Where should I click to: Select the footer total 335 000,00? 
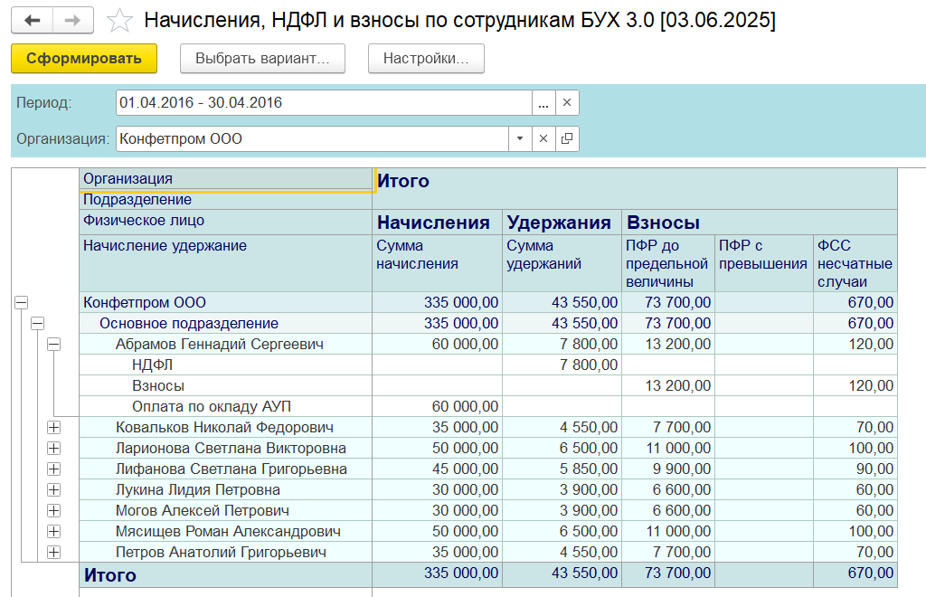pos(437,573)
